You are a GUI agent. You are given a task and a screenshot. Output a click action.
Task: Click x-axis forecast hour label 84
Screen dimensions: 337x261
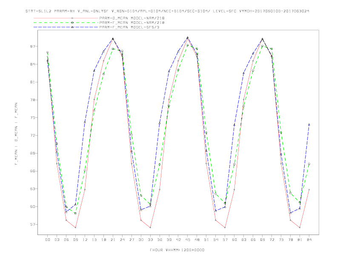click(309, 240)
